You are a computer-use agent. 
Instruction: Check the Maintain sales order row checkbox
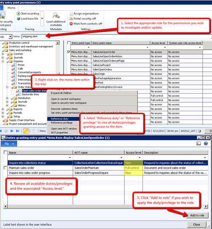6,168
